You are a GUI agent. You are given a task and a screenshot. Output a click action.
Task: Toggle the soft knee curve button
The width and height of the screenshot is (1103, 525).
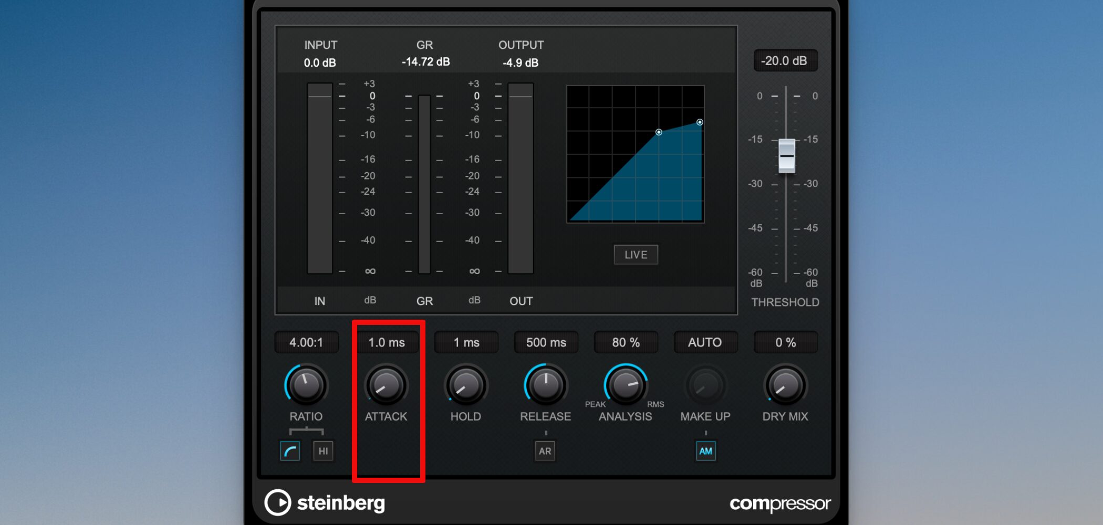pyautogui.click(x=290, y=451)
